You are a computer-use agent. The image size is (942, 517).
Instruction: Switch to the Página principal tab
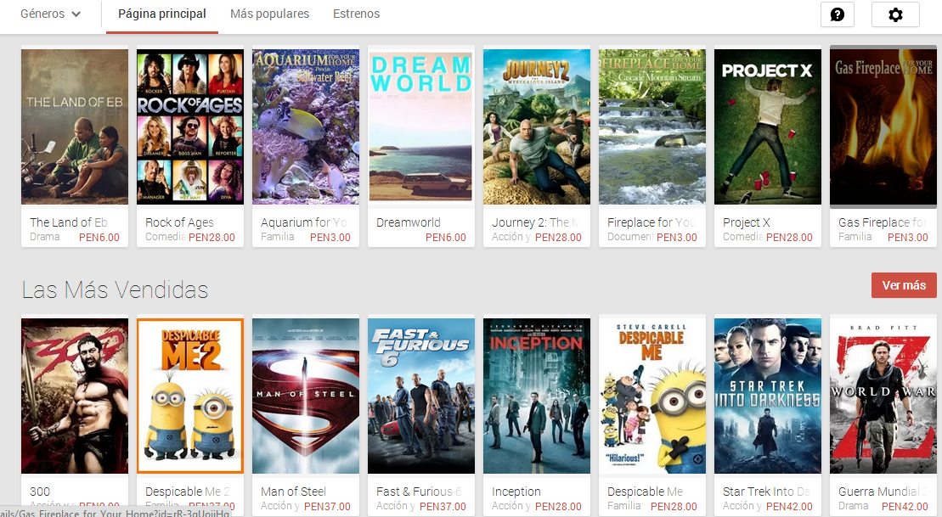tap(162, 14)
